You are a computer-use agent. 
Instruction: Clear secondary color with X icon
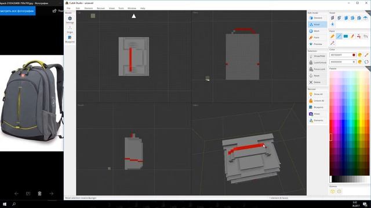tap(354, 62)
